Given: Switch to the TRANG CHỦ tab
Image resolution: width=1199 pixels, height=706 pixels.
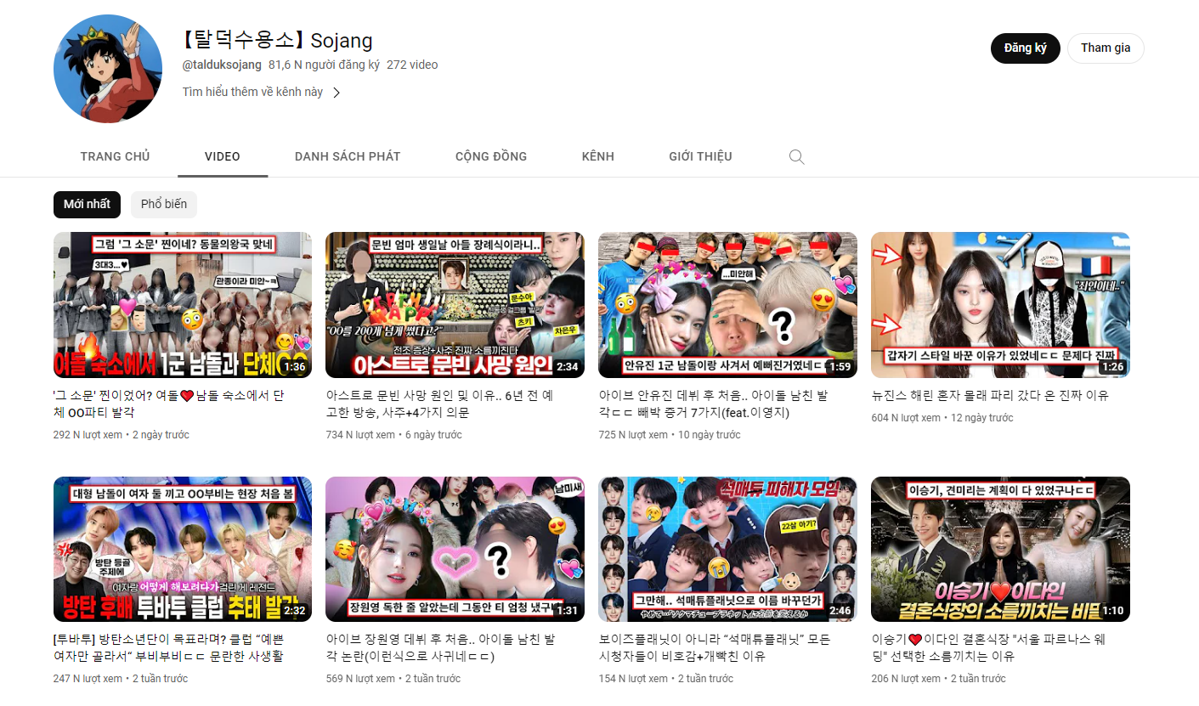Looking at the screenshot, I should coord(115,156).
